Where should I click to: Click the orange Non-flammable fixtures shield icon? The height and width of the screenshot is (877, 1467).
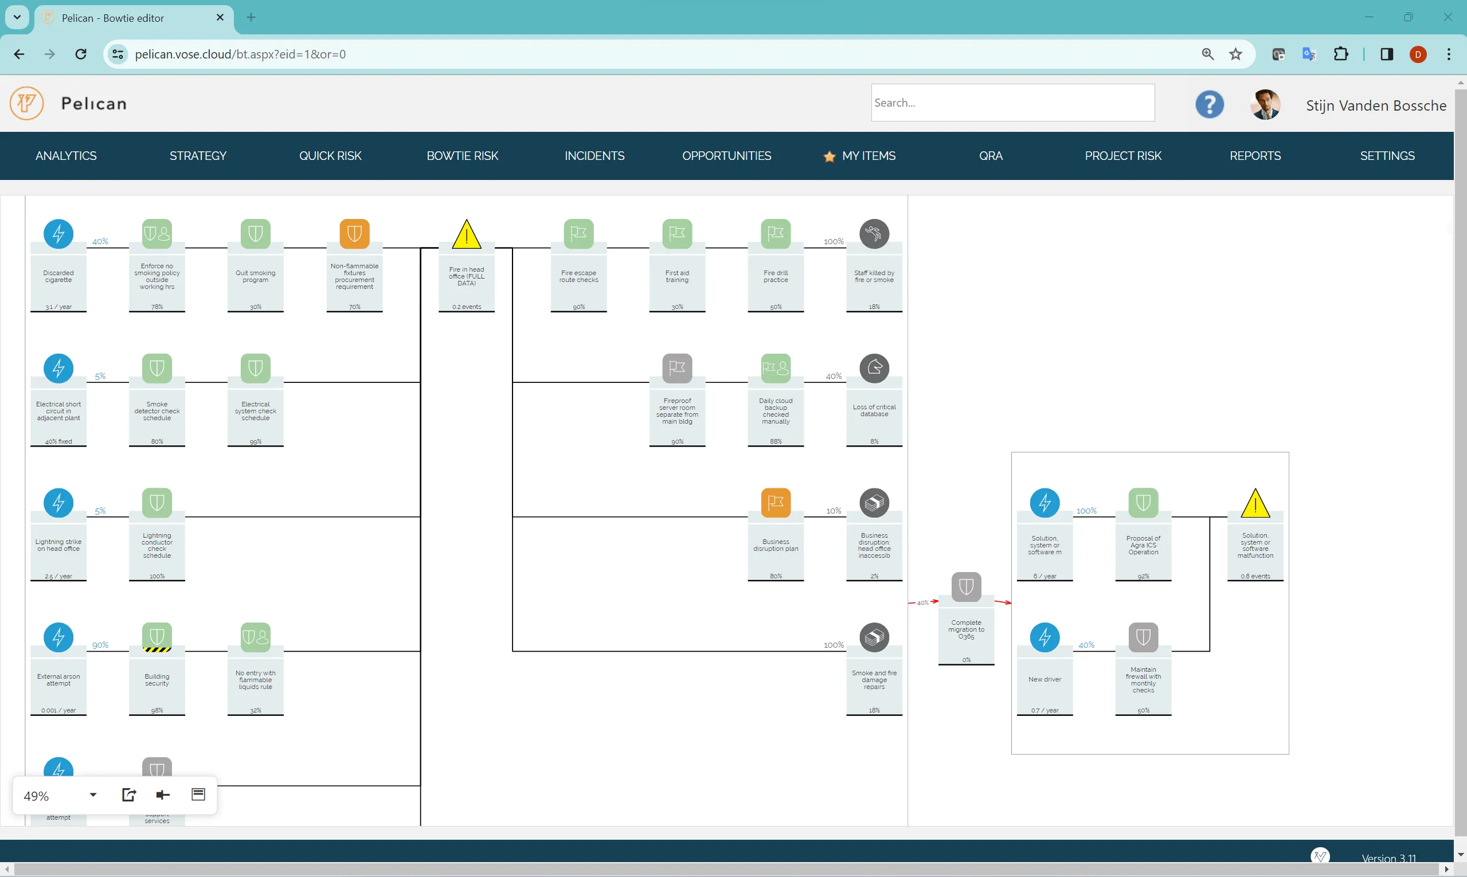click(354, 234)
